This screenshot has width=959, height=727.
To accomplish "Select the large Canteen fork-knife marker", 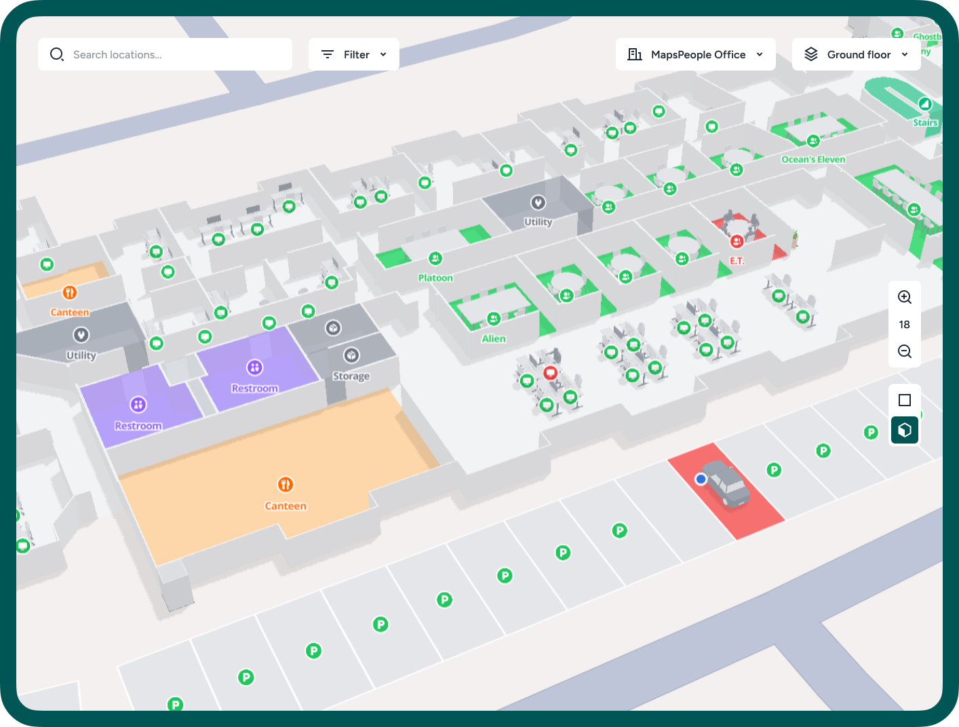I will [x=286, y=484].
